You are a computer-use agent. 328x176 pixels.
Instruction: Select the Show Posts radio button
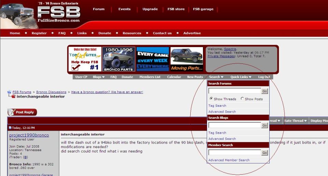pyautogui.click(x=242, y=99)
